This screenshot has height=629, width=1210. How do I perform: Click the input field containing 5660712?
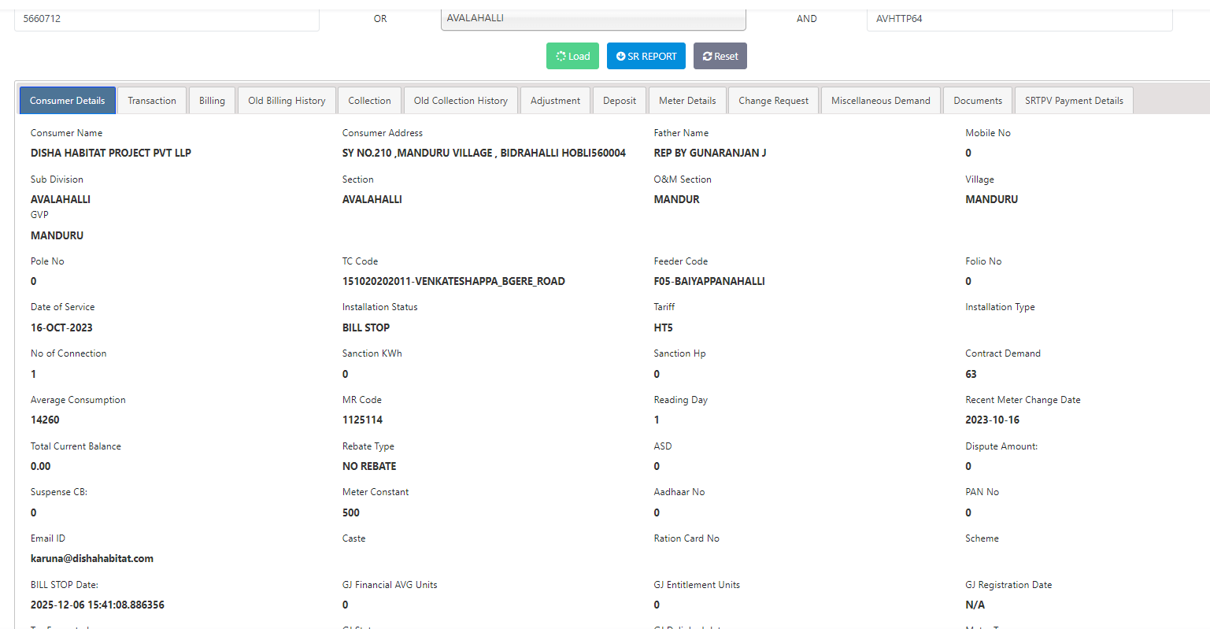pos(167,19)
